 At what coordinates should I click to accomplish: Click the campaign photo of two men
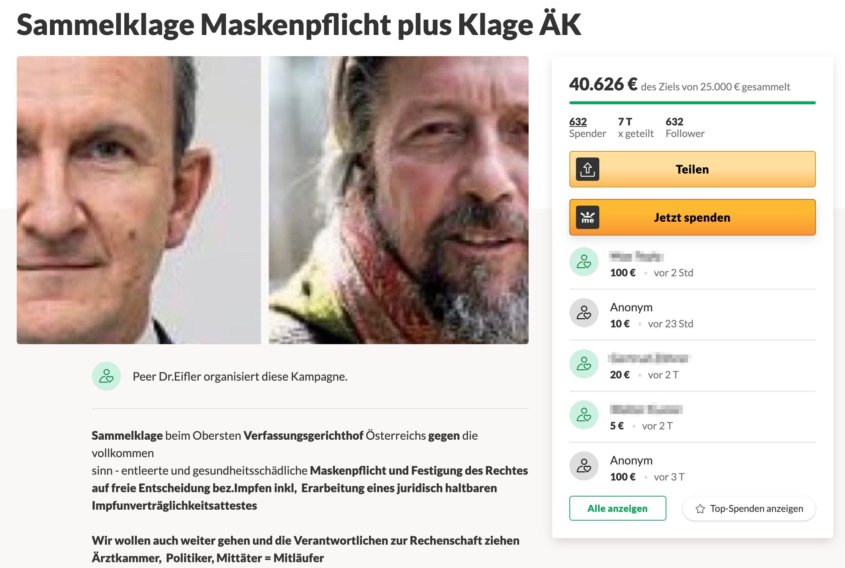pyautogui.click(x=272, y=200)
